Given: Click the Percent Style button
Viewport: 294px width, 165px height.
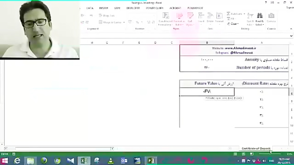Looking at the screenshot, I should [x=137, y=22].
